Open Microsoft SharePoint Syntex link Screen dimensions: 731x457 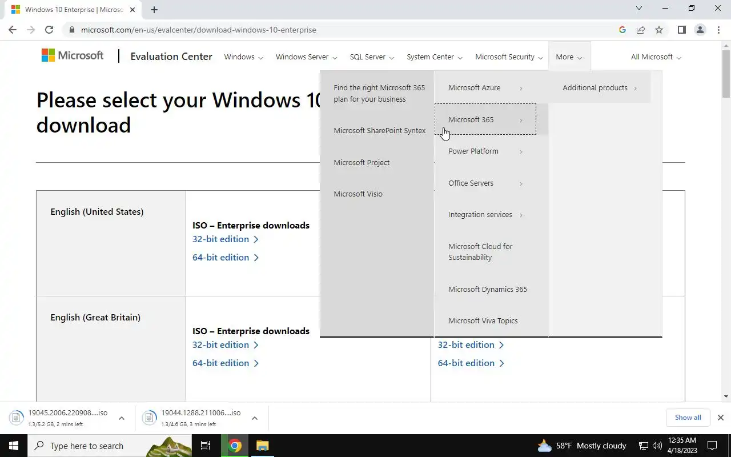(x=380, y=130)
